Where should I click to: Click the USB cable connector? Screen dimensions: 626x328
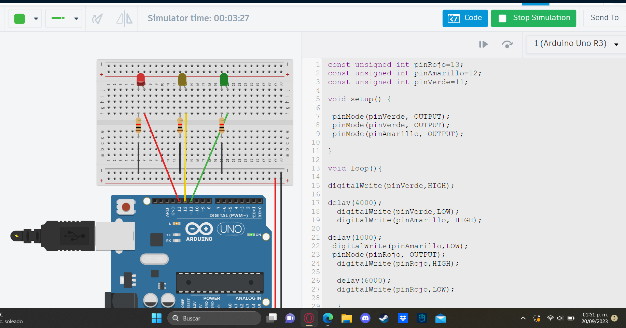pos(68,236)
